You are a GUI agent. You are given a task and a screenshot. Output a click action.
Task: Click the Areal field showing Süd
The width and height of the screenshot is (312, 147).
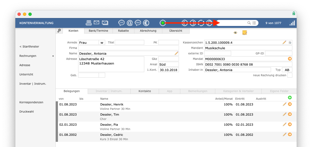coord(169,64)
